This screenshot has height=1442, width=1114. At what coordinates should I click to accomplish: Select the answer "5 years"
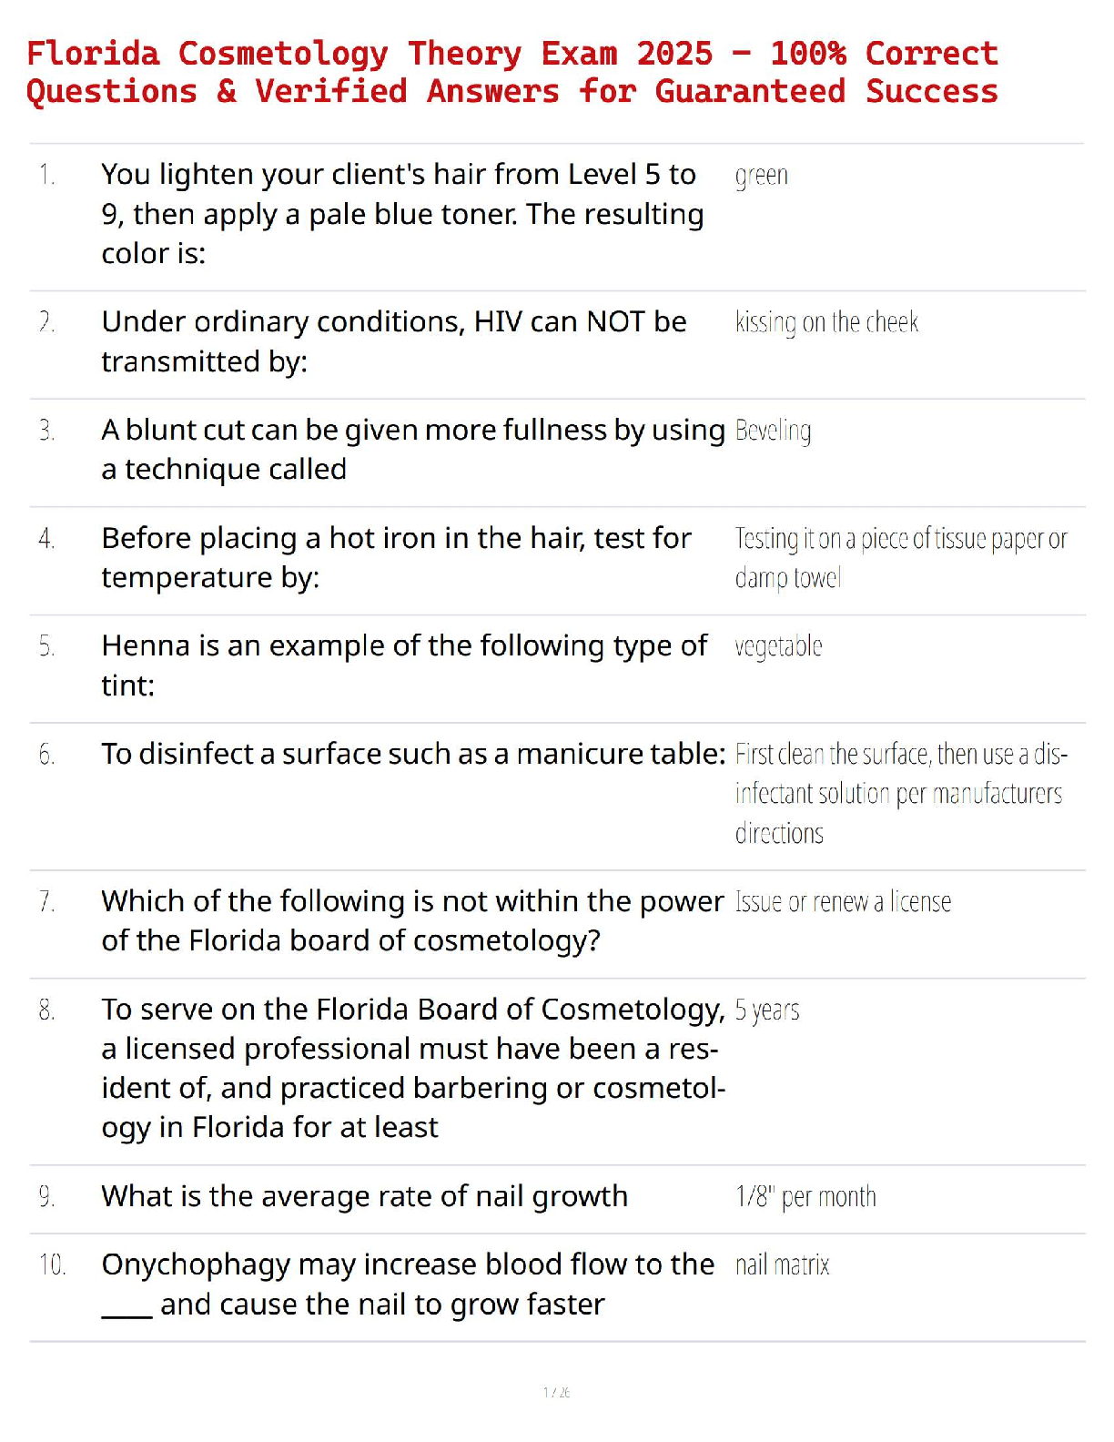767,1010
